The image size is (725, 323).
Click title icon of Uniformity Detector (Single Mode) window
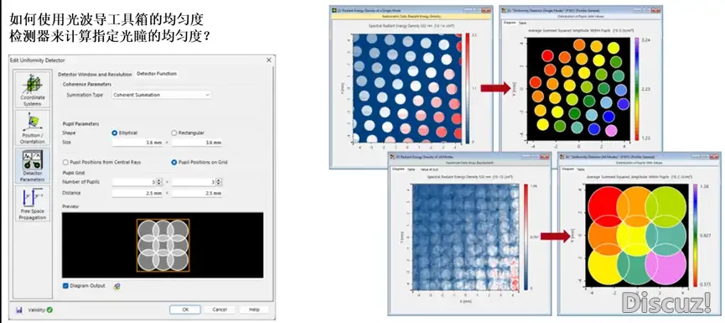click(503, 9)
